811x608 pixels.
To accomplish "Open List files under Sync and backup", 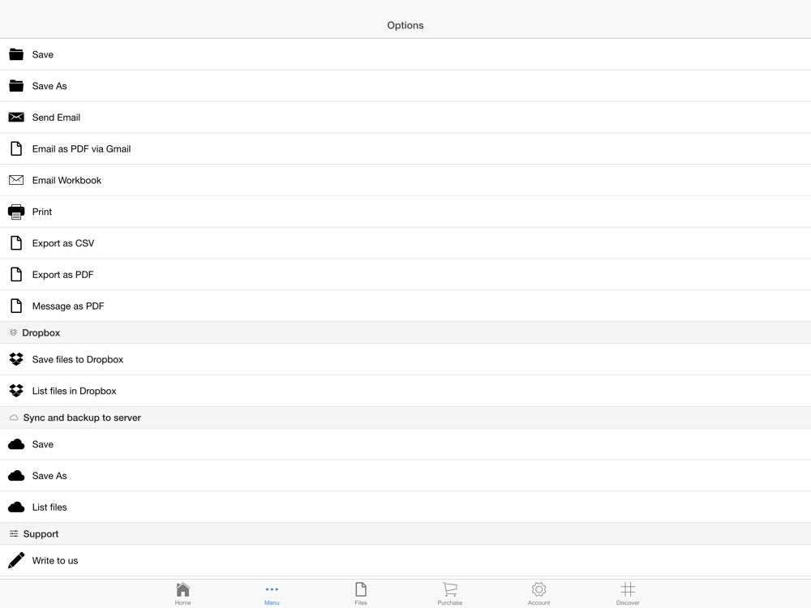I will (405, 507).
